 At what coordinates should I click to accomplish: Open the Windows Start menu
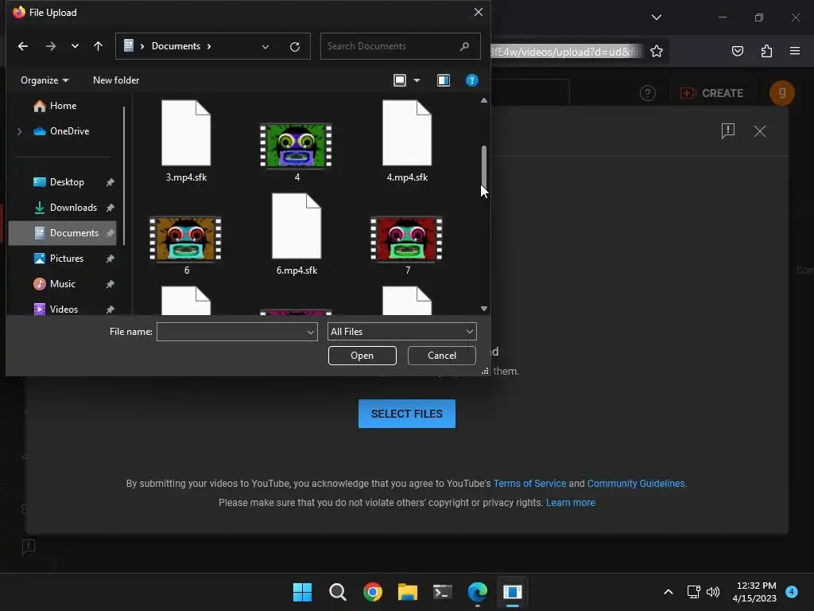[x=302, y=592]
